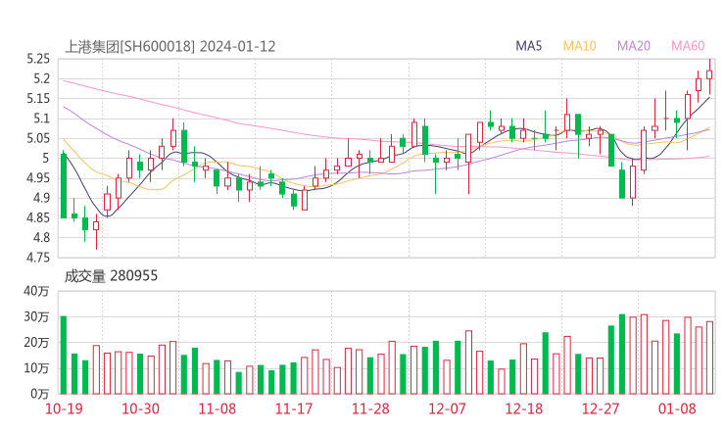Click the 4.8 price axis value
Screen dimensions: 725x431
pyautogui.click(x=41, y=238)
